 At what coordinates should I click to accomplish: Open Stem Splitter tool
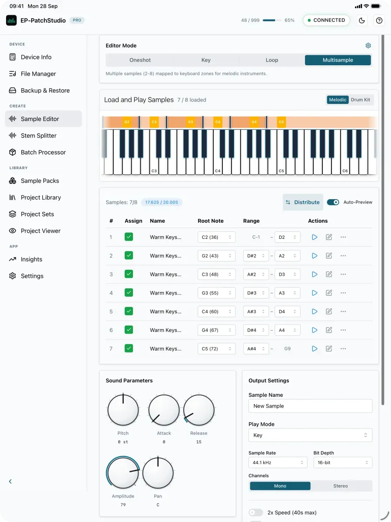click(43, 136)
